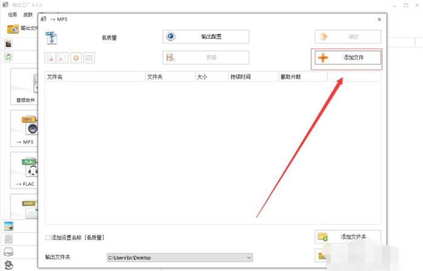
Task: Open the 皮肤 menu in main window
Action: [28, 15]
